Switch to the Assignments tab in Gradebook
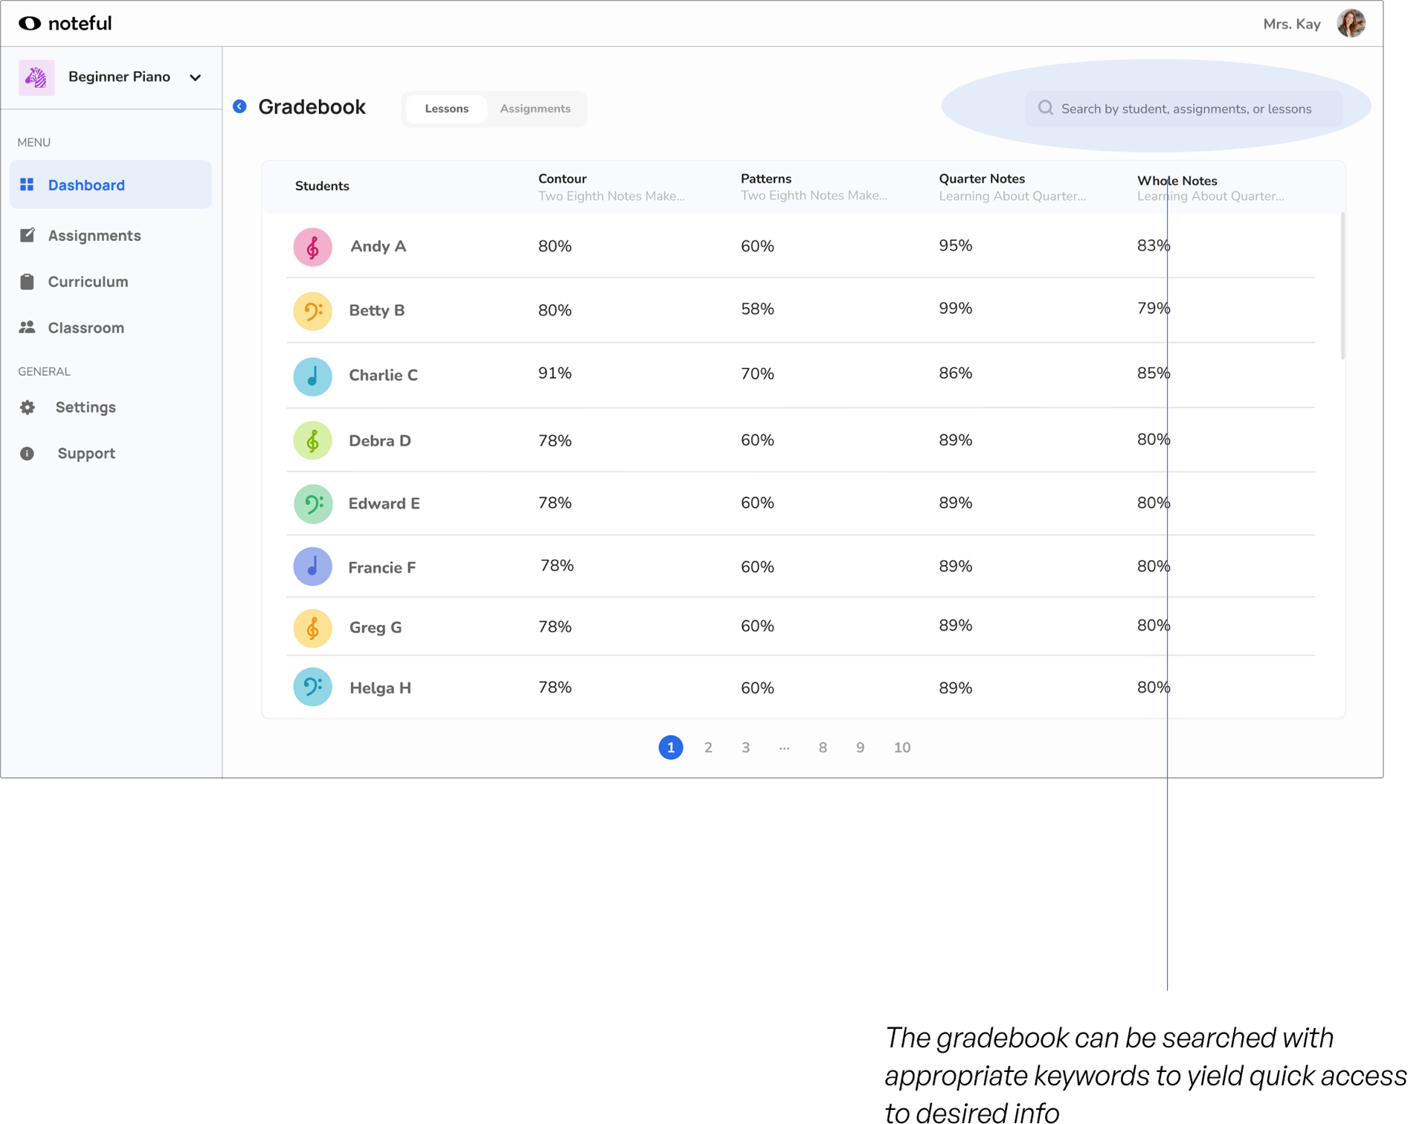The image size is (1428, 1124). 535,109
